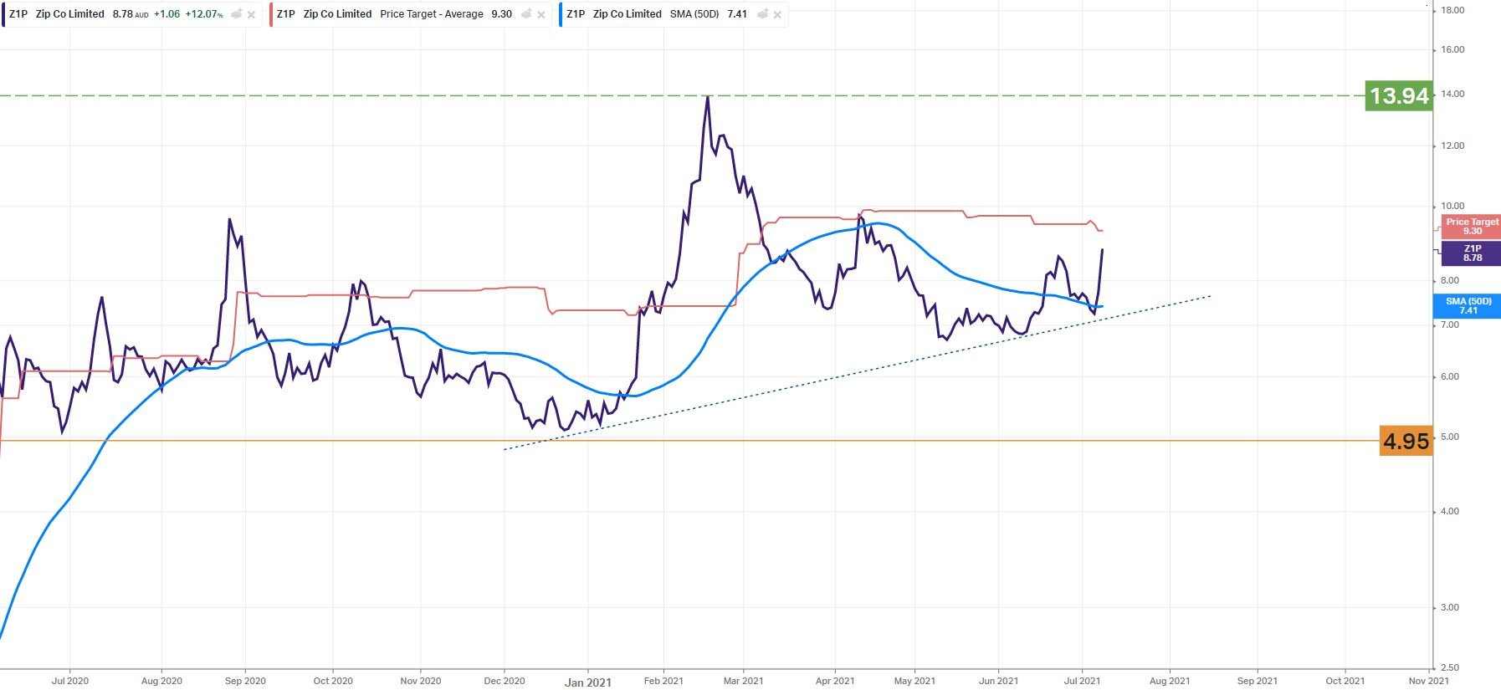Open style settings for SMA (50D) series
The width and height of the screenshot is (1501, 690).
point(763,14)
